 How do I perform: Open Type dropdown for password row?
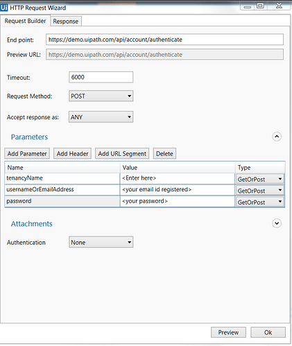(260, 202)
